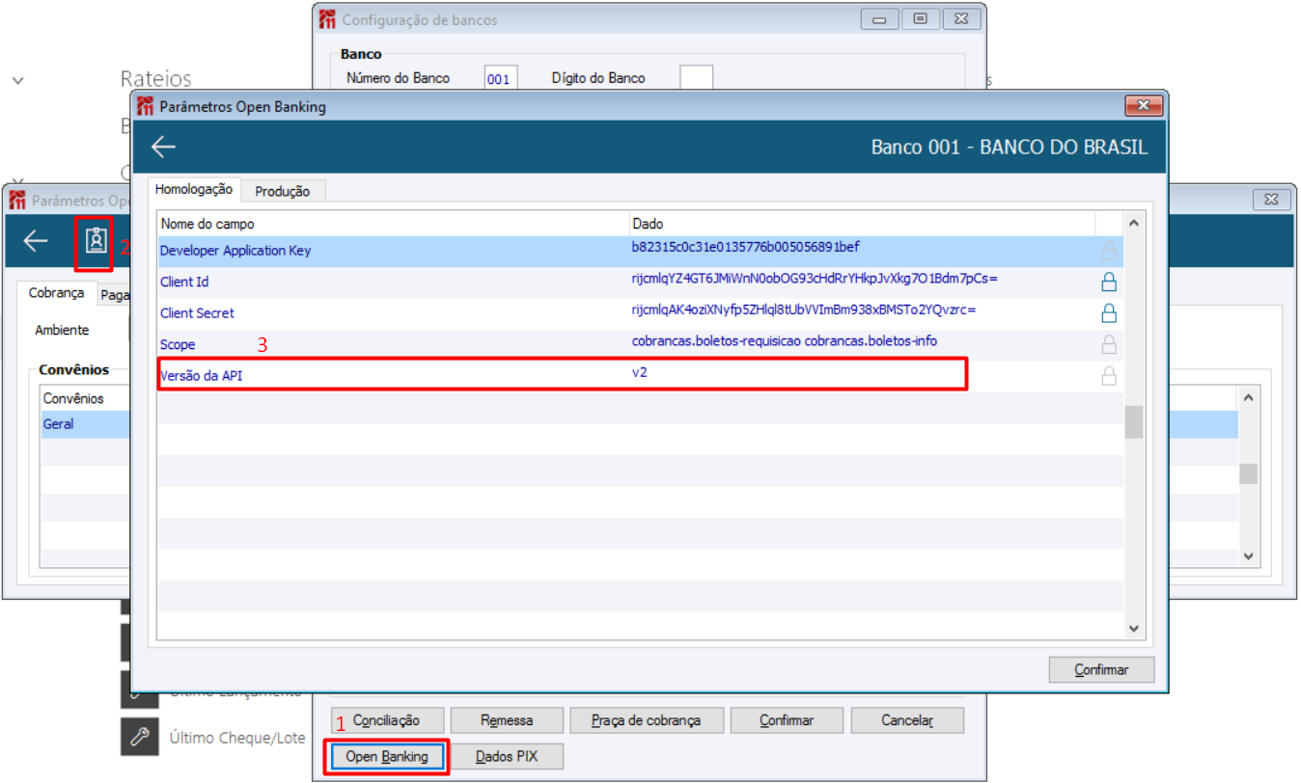Click the Conciliação button
1301x783 pixels.
[x=386, y=720]
